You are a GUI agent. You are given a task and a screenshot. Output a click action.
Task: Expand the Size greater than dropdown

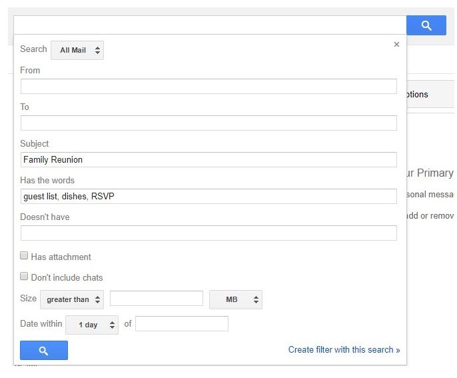point(72,299)
